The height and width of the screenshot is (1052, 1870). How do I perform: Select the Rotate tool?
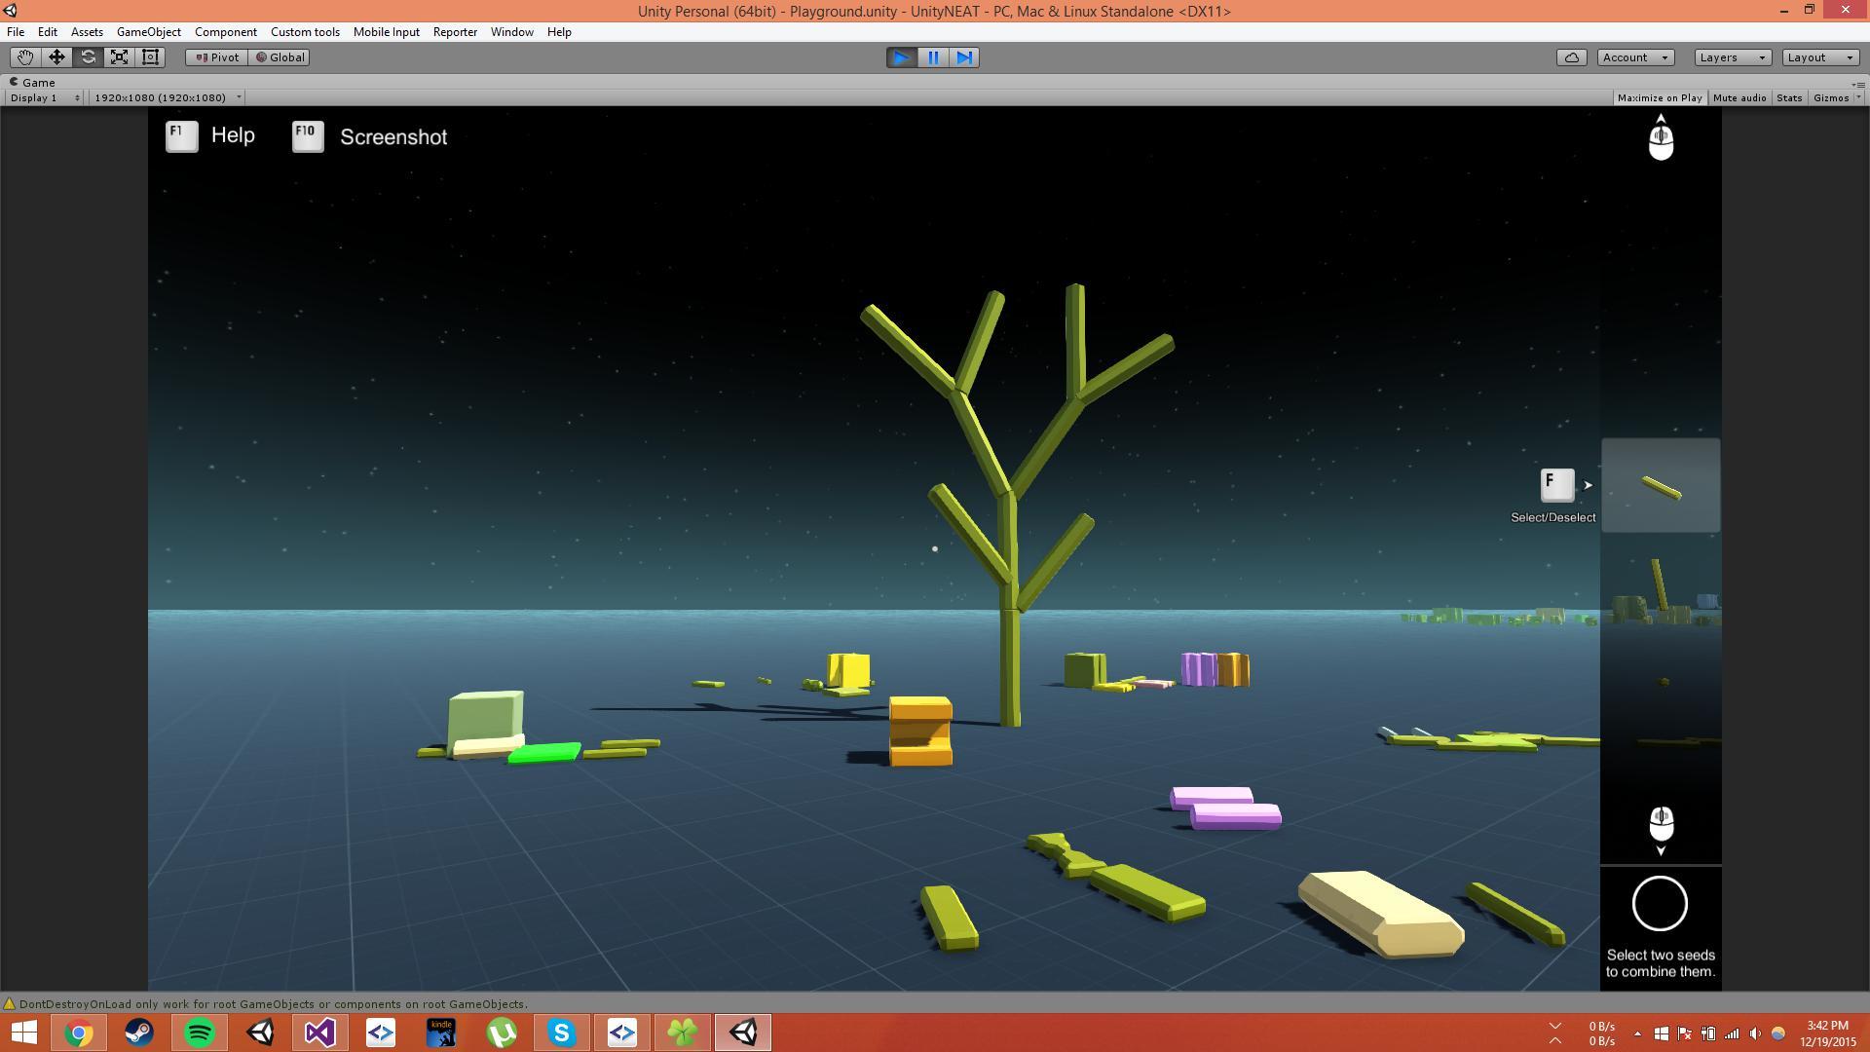pyautogui.click(x=88, y=57)
